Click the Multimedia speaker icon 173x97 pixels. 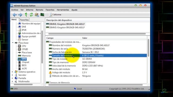click(16, 81)
